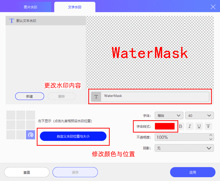Open the red font color swatch
The width and height of the screenshot is (220, 181).
(165, 126)
